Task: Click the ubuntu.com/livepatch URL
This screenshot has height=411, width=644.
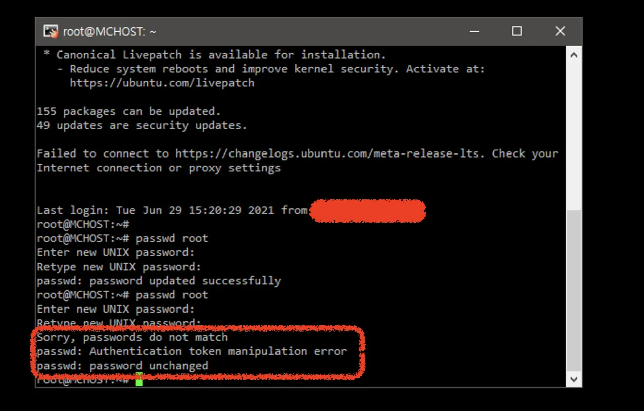Action: coord(162,83)
